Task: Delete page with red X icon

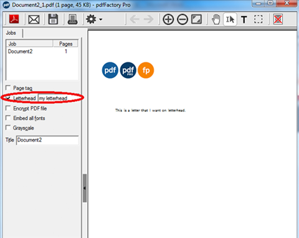Action: [278, 19]
